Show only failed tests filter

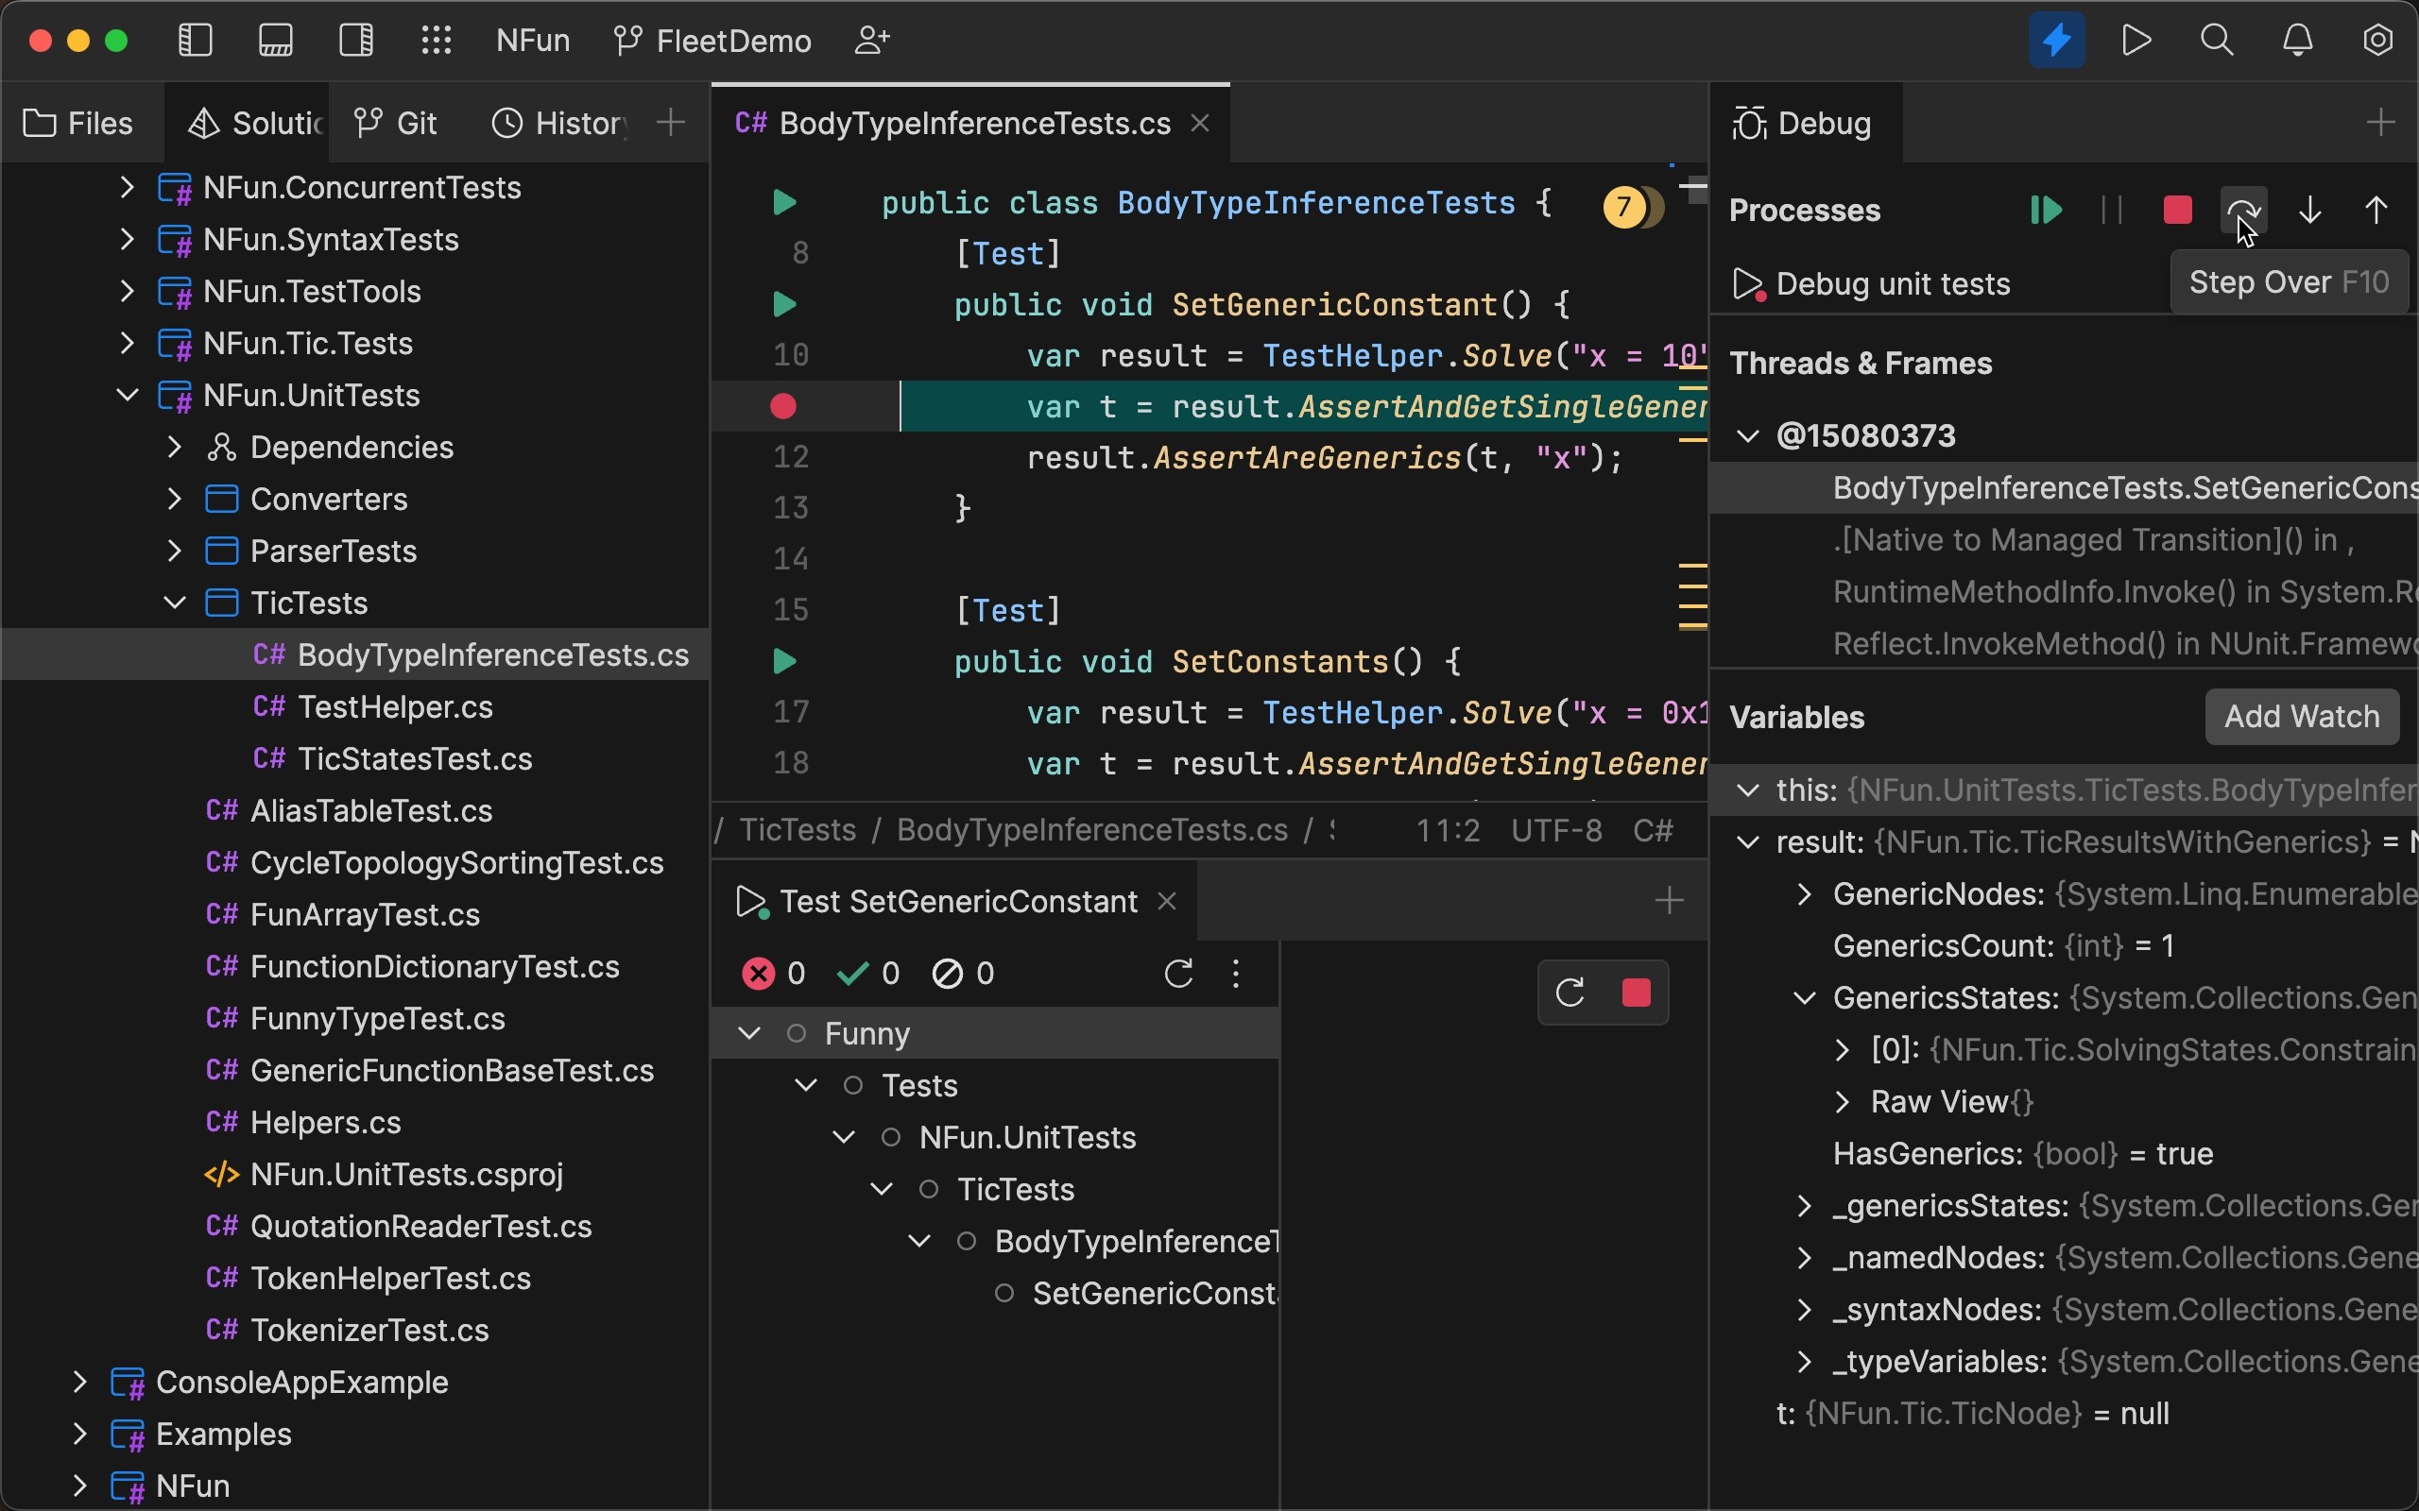pos(760,973)
